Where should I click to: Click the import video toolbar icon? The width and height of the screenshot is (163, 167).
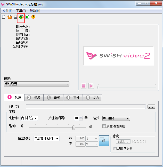click(21, 17)
